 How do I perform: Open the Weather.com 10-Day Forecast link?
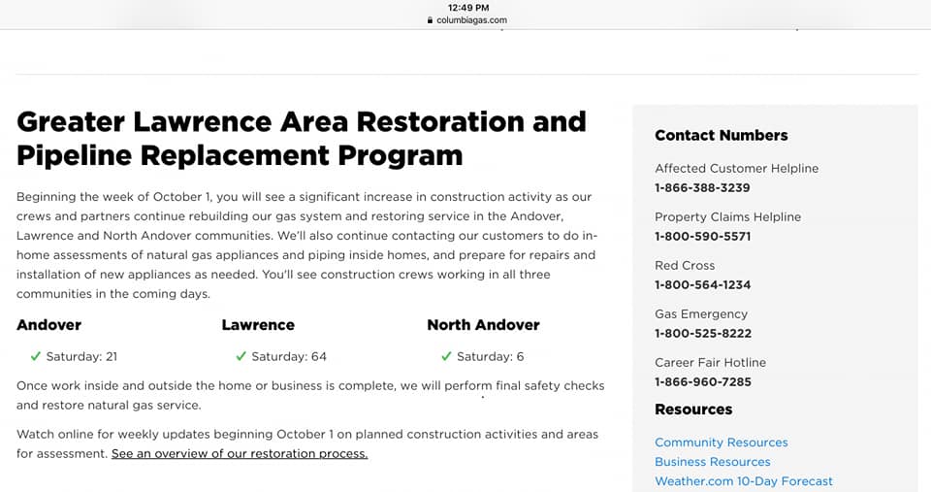tap(744, 481)
